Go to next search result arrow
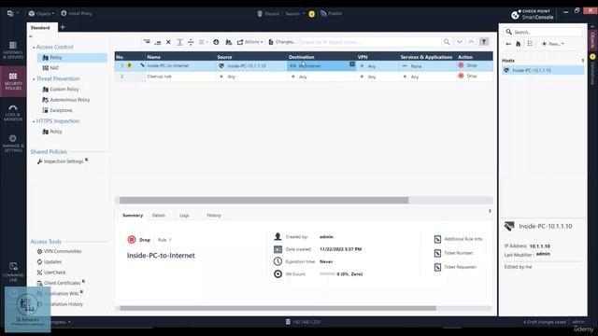The height and width of the screenshot is (336, 598). click(460, 42)
